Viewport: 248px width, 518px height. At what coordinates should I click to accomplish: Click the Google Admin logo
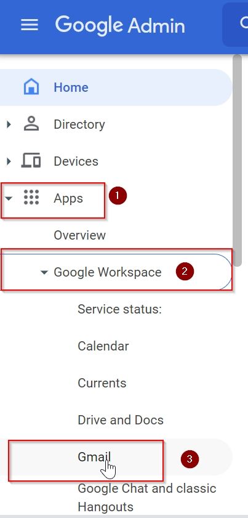point(120,25)
